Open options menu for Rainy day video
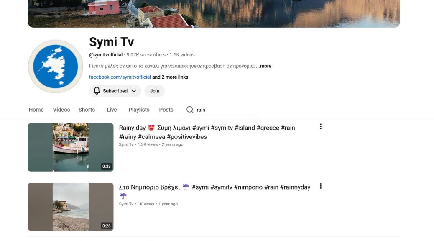Screen dimensions: 434x241 pos(321,126)
